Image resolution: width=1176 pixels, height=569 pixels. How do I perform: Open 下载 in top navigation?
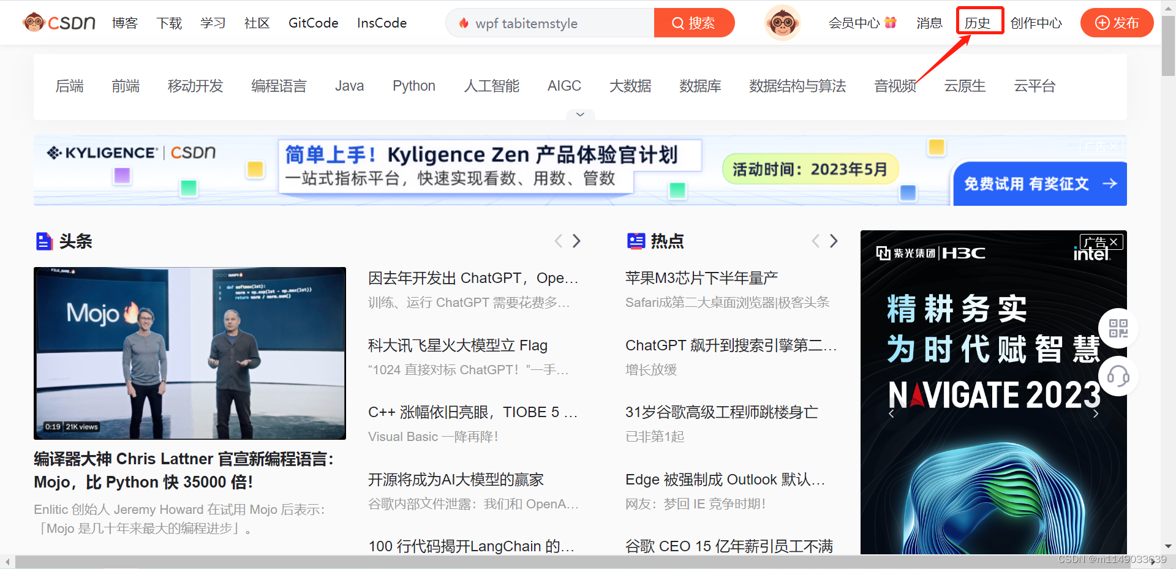tap(169, 23)
